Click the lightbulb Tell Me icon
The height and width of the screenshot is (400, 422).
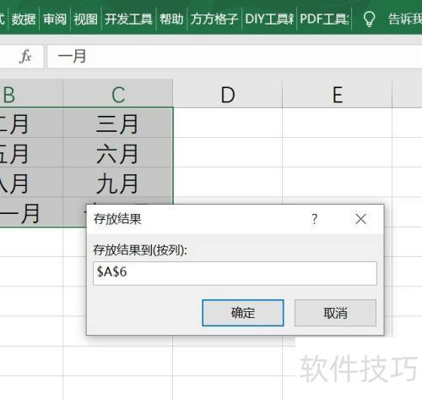pos(369,19)
